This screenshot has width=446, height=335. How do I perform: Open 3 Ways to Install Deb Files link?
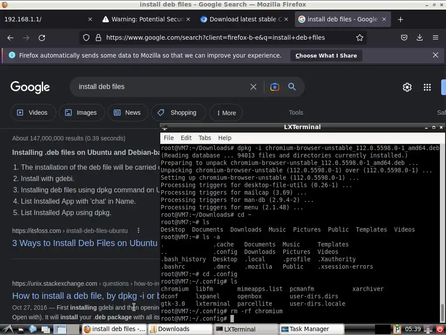[x=85, y=243]
